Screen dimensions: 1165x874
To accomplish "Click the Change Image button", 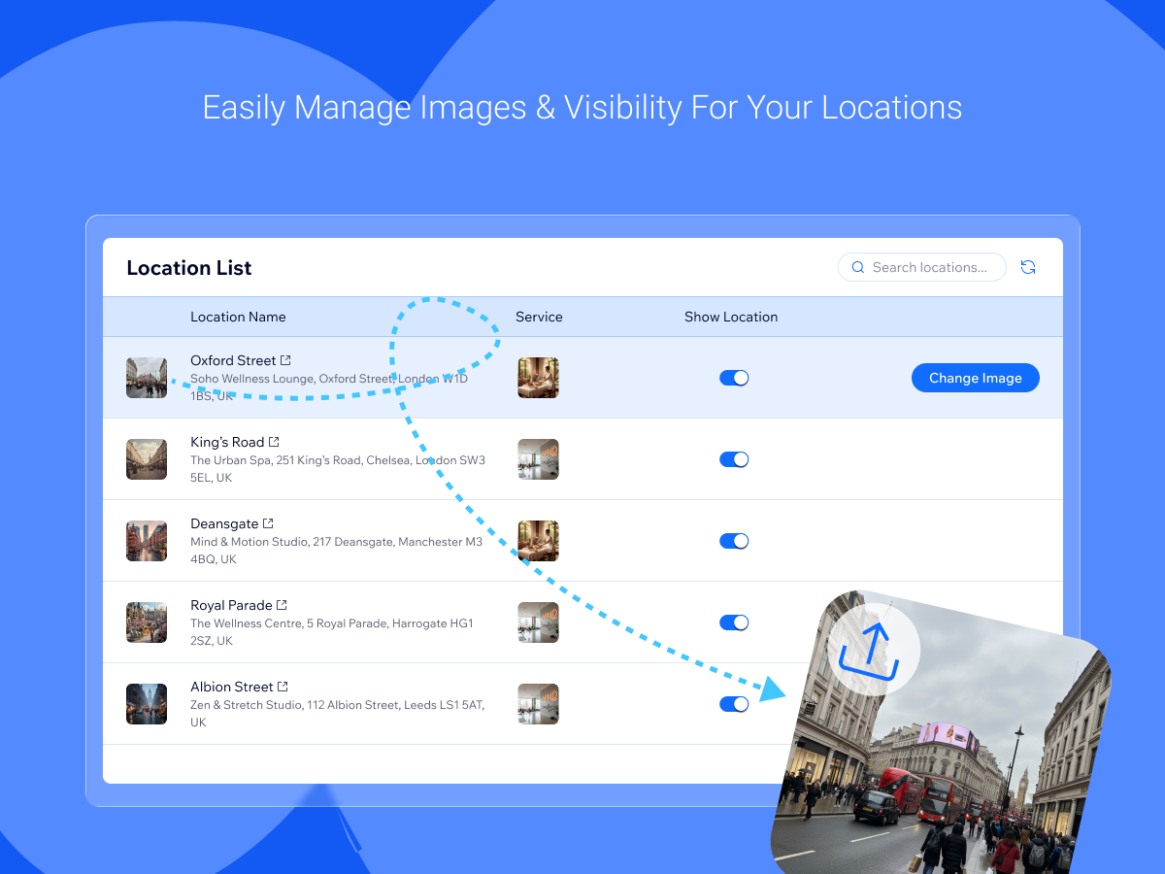I will (x=976, y=378).
